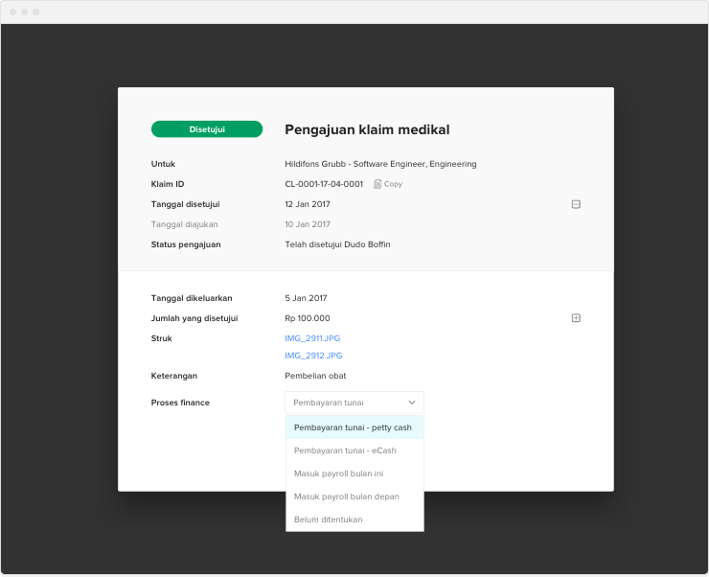Click the Pembelian obat description
This screenshot has width=709, height=577.
[315, 376]
